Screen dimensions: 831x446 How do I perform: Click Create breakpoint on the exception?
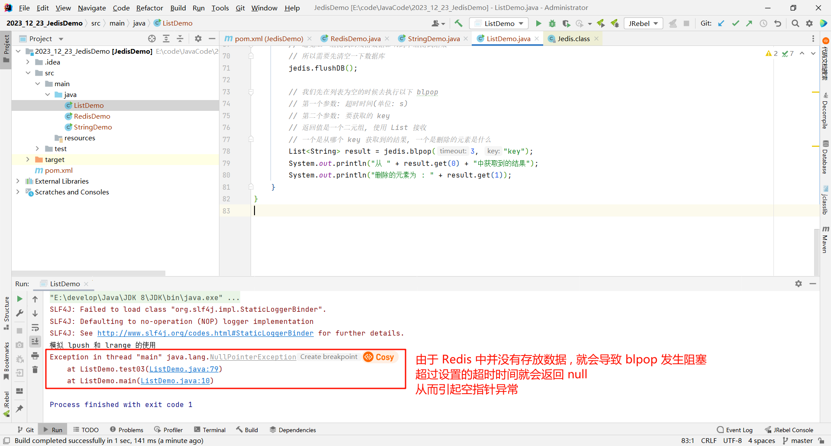coord(329,357)
